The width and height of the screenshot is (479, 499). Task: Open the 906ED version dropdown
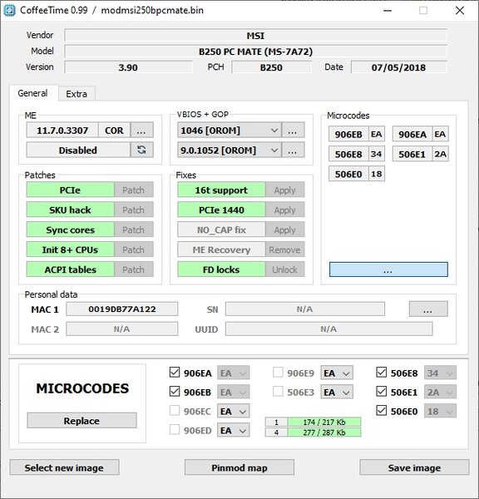[x=234, y=430]
